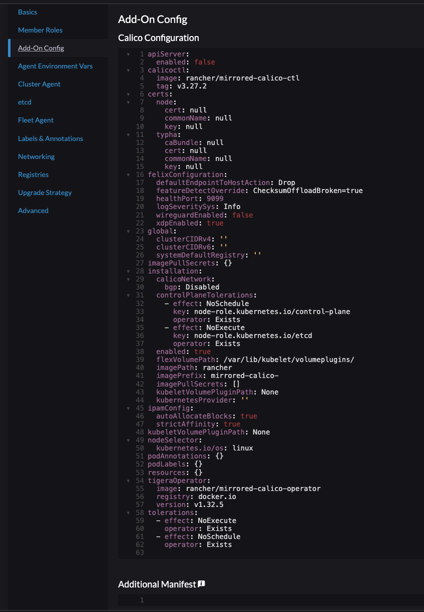The width and height of the screenshot is (424, 612).
Task: Click the 'tag: v3.27.2' line
Action: 181,86
